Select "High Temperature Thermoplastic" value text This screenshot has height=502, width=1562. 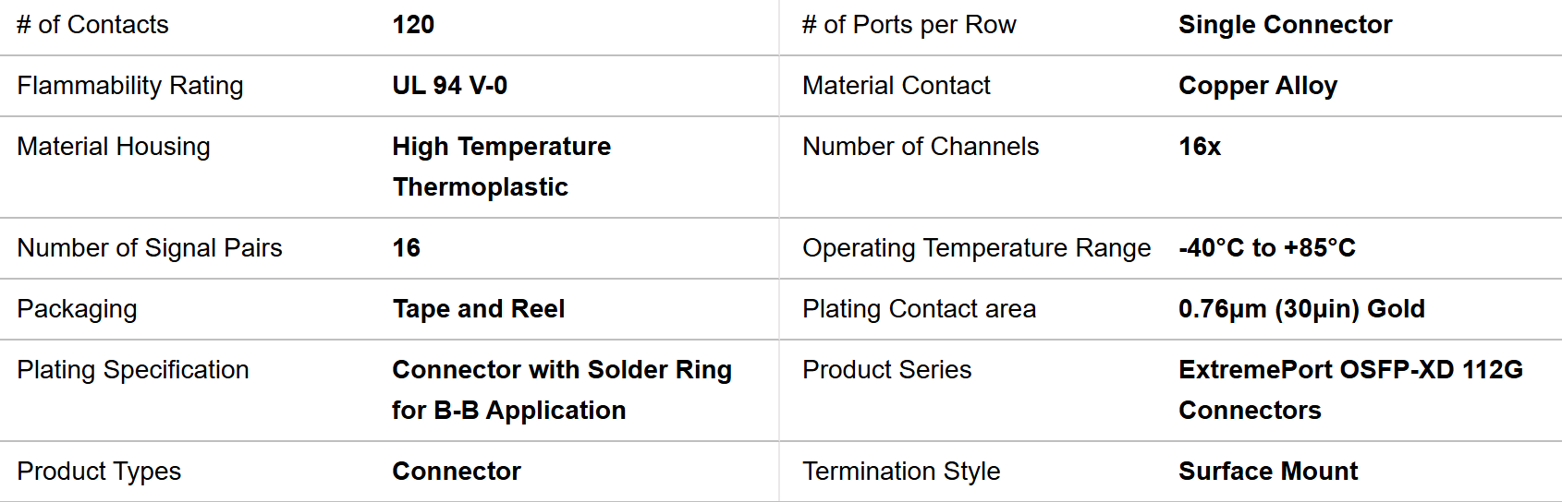point(501,167)
